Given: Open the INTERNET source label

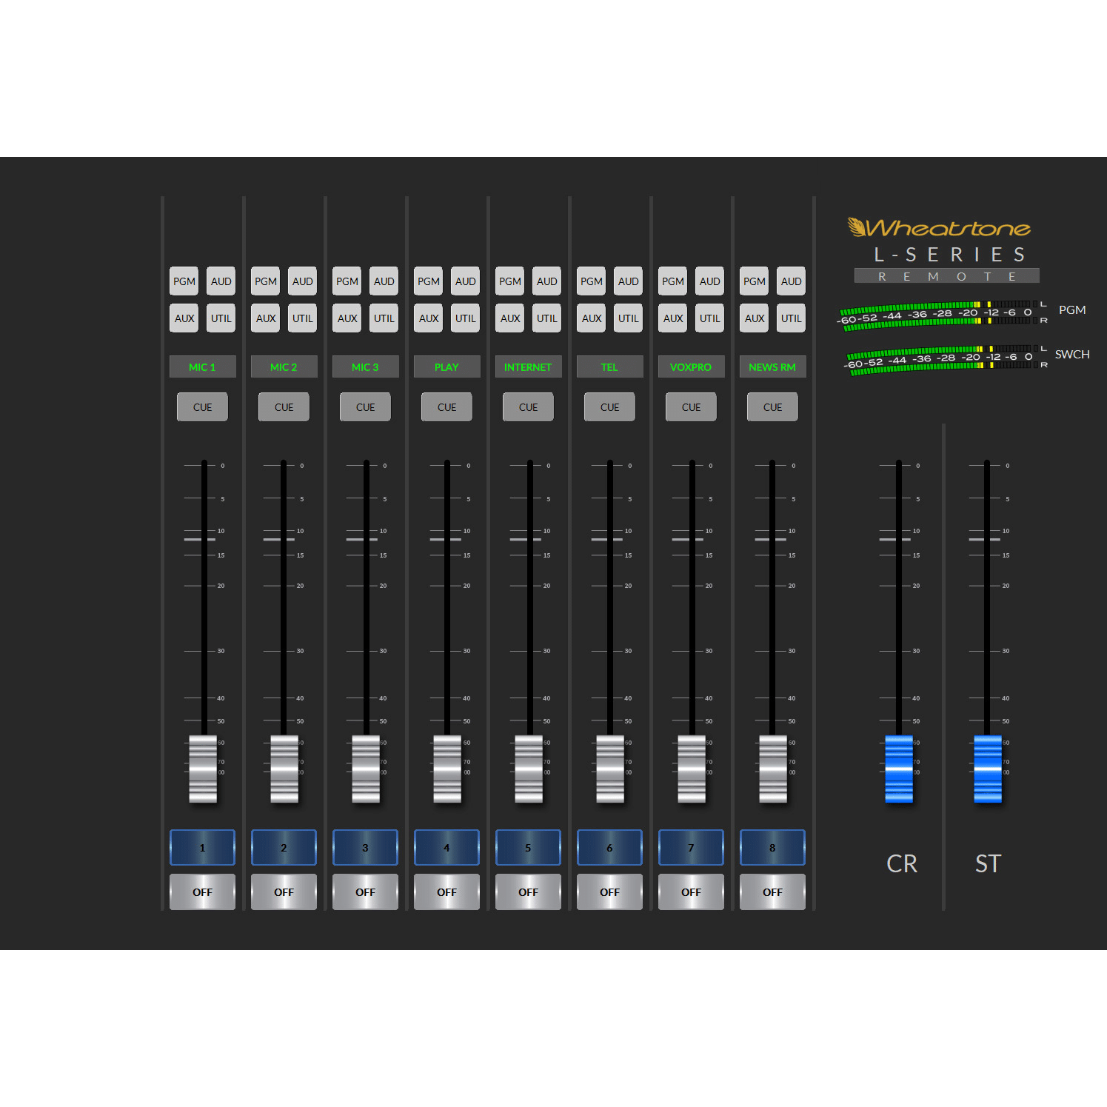Looking at the screenshot, I should coord(528,367).
